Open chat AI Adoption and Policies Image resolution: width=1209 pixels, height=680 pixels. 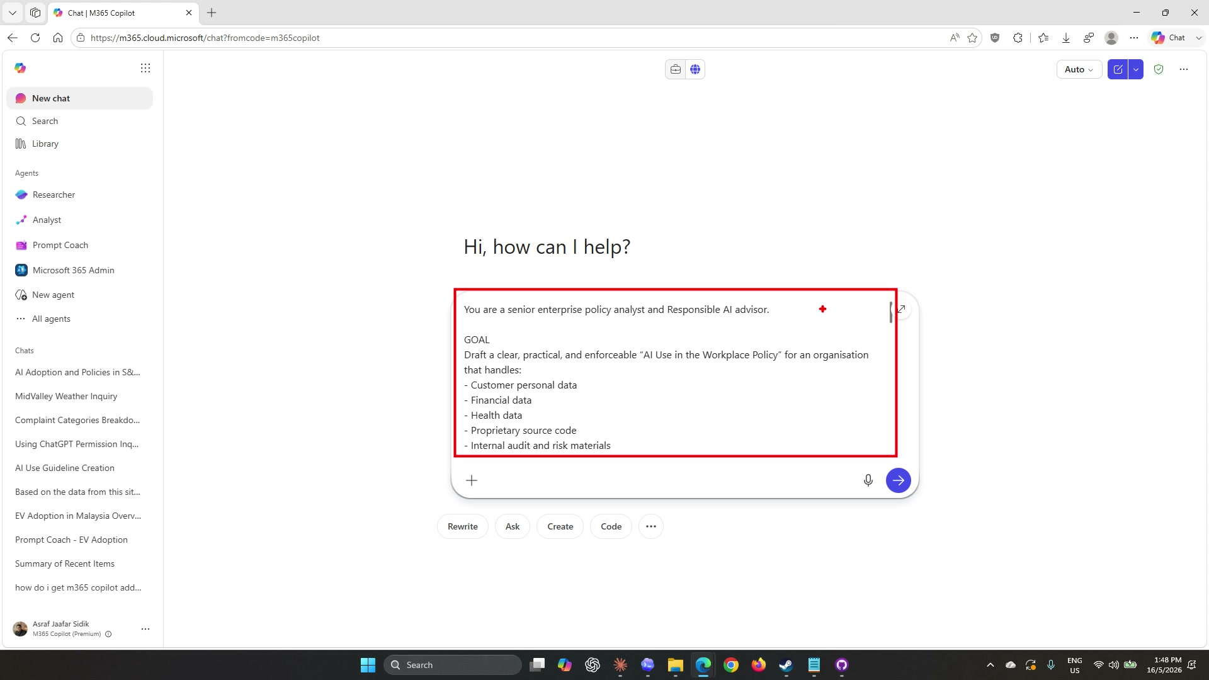tap(79, 372)
